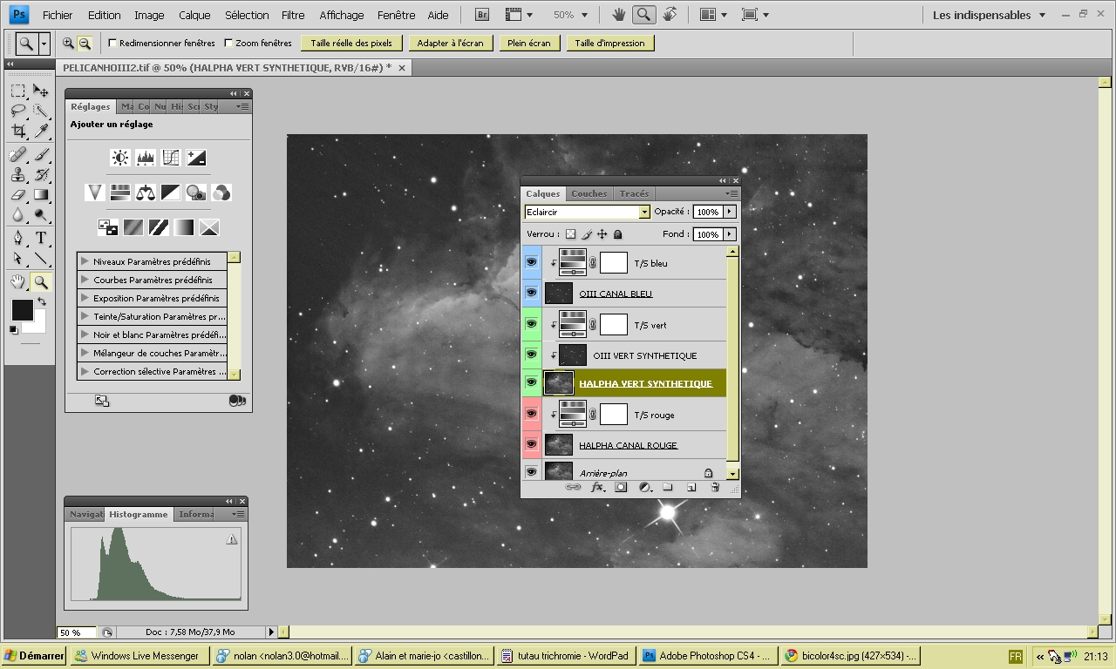Hide the HALPHA VERT SYNTHETIQUE layer
Image resolution: width=1116 pixels, height=669 pixels.
point(531,382)
